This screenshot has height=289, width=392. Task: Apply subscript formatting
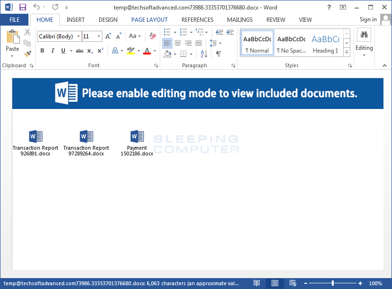coord(90,51)
